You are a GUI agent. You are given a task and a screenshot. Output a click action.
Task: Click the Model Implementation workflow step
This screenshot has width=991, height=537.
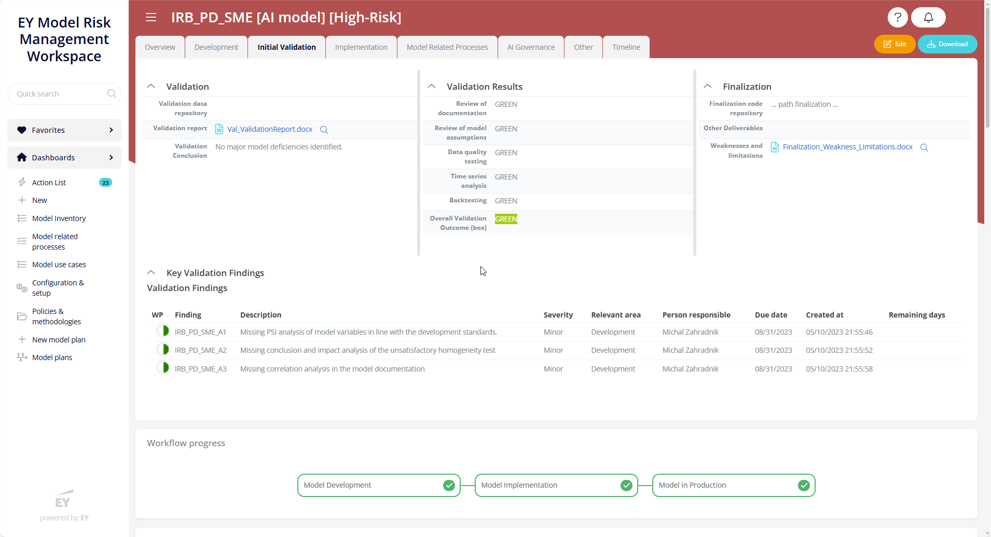coord(556,485)
